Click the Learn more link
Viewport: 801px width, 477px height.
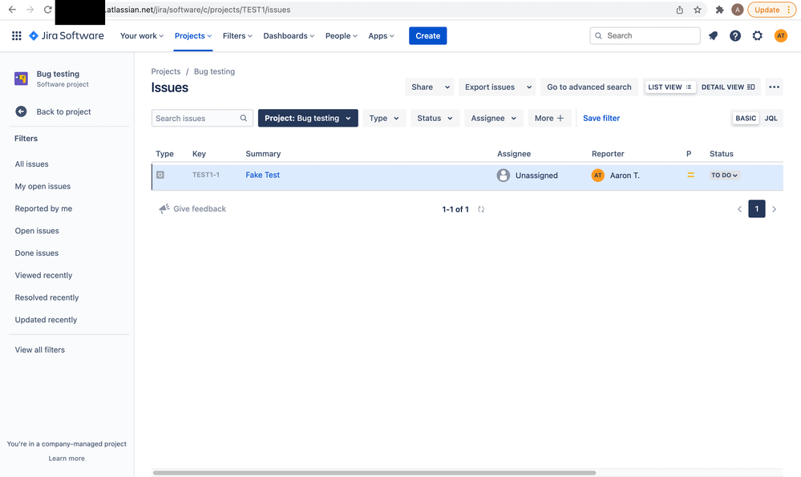(x=67, y=458)
